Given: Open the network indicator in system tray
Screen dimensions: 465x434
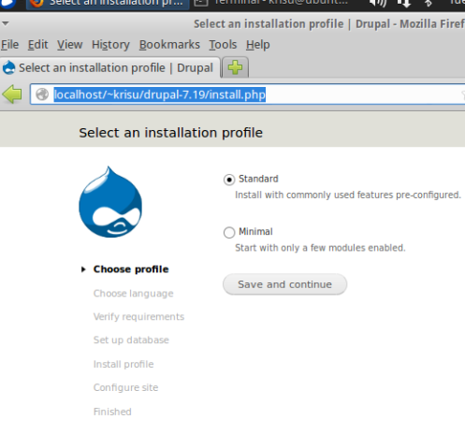Looking at the screenshot, I should (x=403, y=3).
